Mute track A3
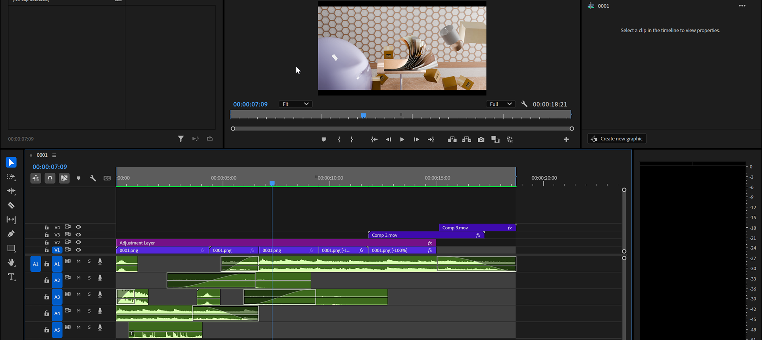This screenshot has width=762, height=340. 79,294
